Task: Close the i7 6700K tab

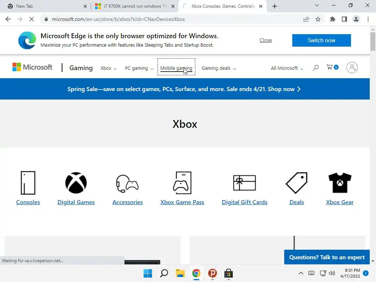Action: [x=173, y=7]
